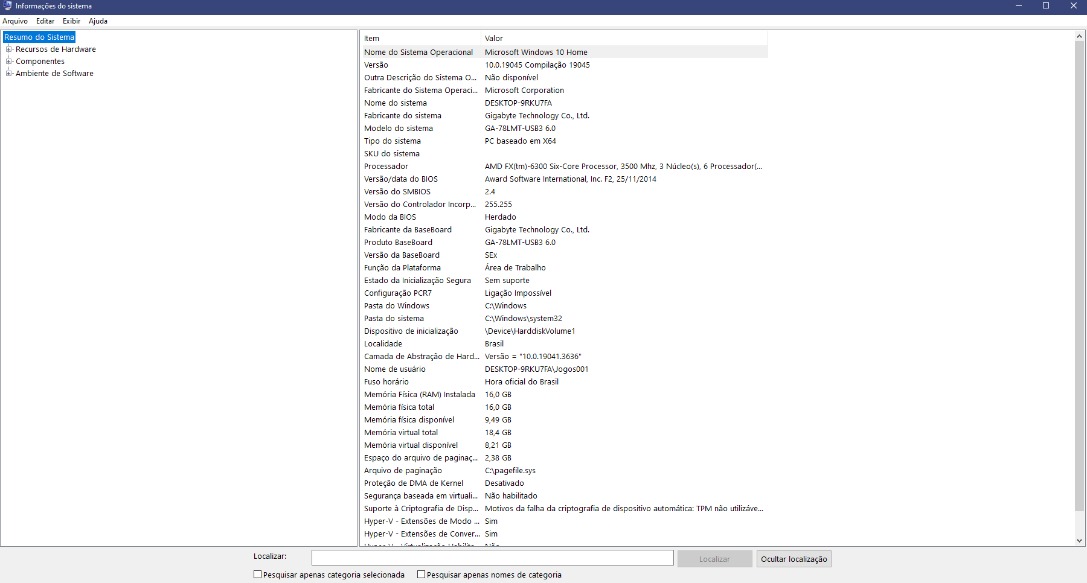1087x583 pixels.
Task: Minimize the Informações do sistema window
Action: (x=1018, y=6)
